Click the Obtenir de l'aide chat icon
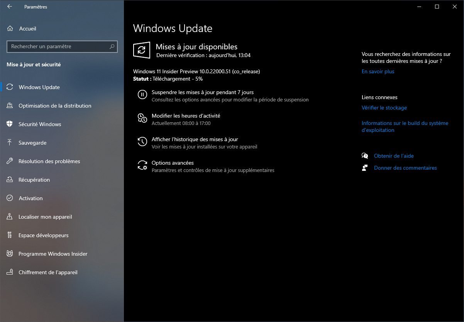The image size is (464, 322). point(365,156)
